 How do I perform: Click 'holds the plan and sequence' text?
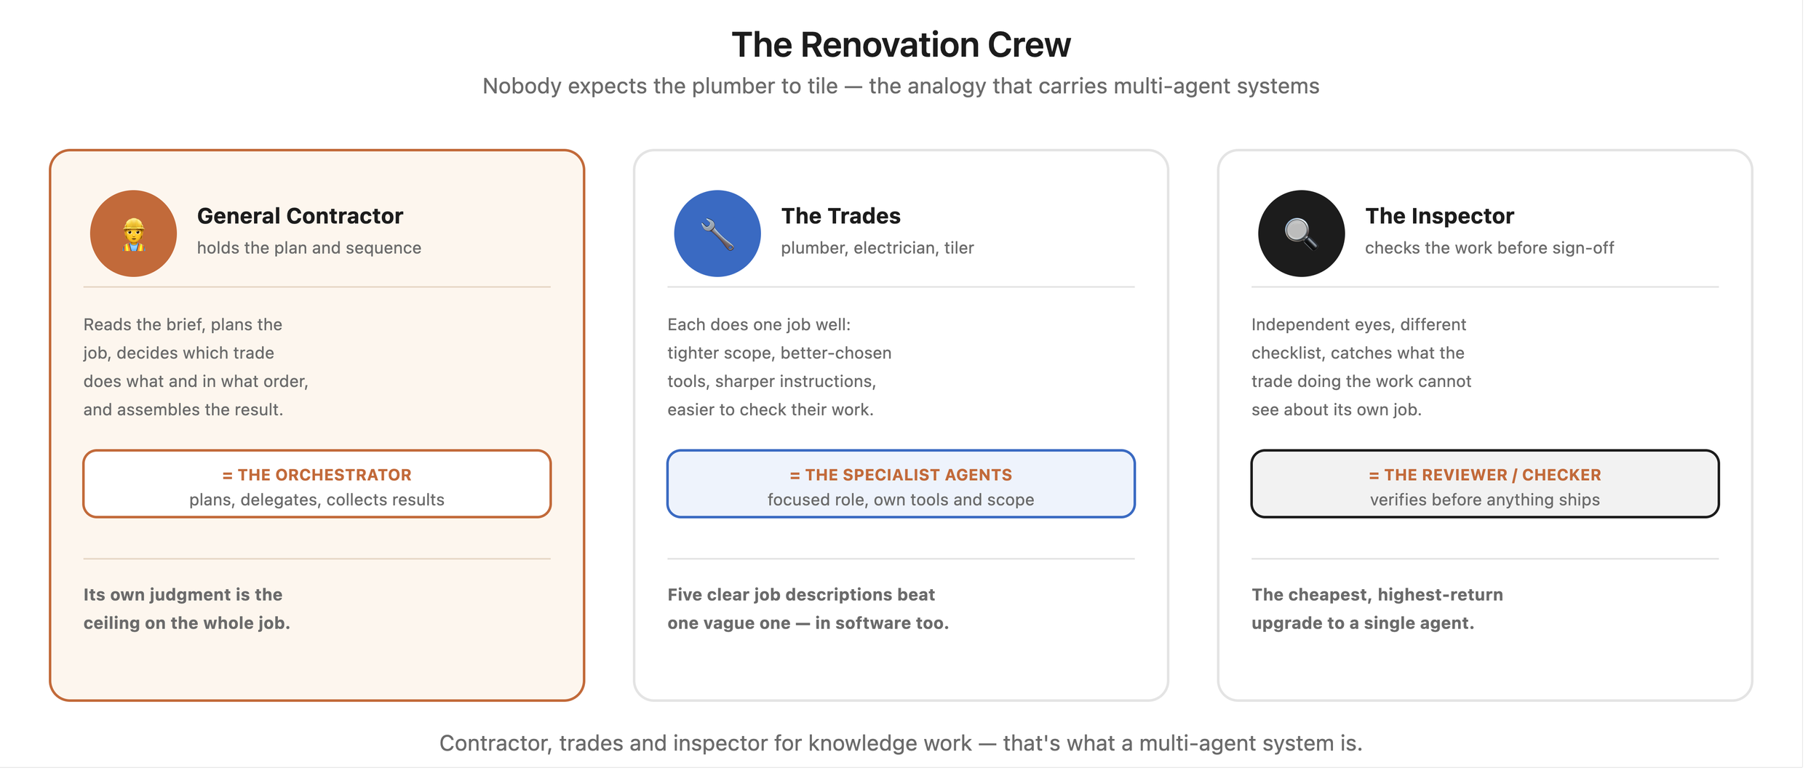[x=309, y=248]
